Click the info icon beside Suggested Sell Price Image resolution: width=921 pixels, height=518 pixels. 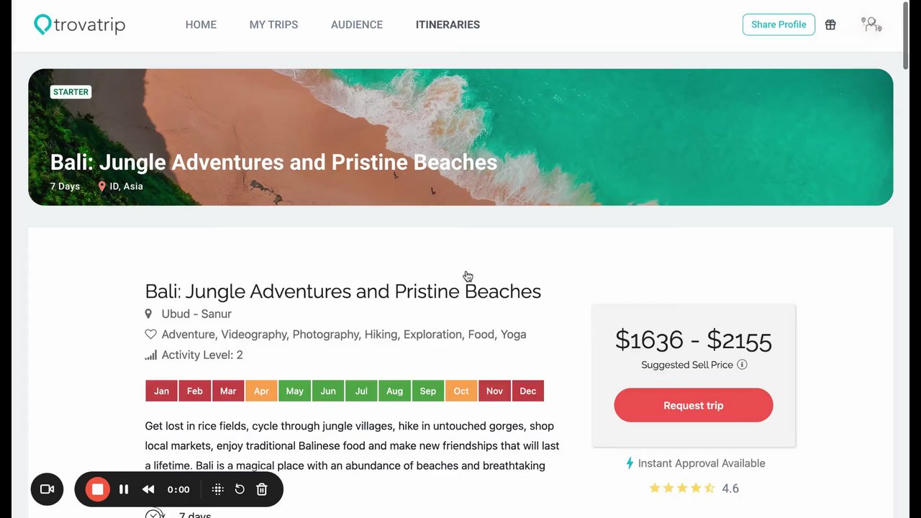(742, 365)
